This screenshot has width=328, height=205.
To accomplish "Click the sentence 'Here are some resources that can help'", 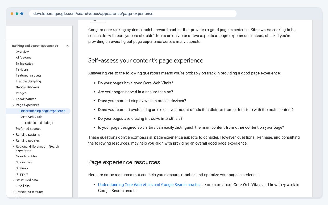I will [173, 175].
